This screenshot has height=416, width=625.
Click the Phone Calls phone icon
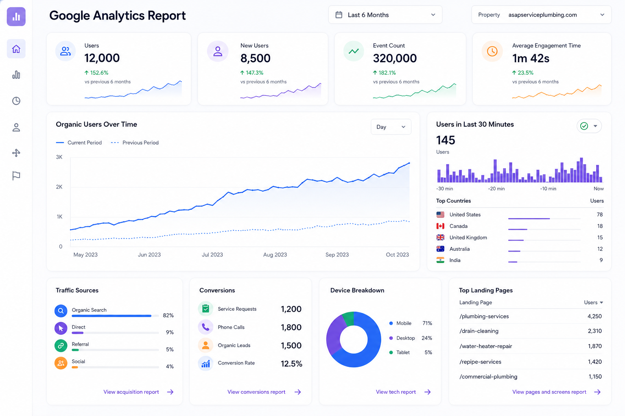tap(205, 327)
